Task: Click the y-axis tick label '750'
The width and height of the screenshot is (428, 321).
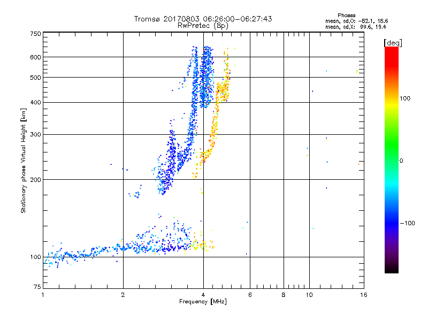Action: click(35, 34)
